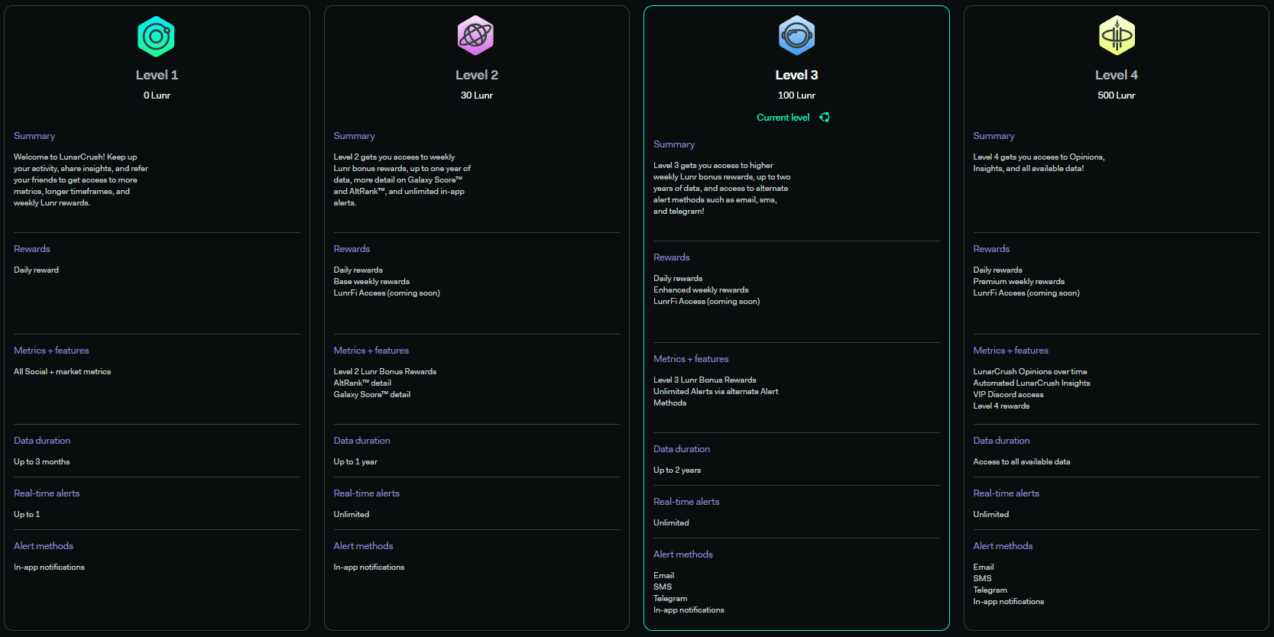Click the "AltRank™ detail" feature
Viewport: 1274px width, 637px height.
(362, 383)
